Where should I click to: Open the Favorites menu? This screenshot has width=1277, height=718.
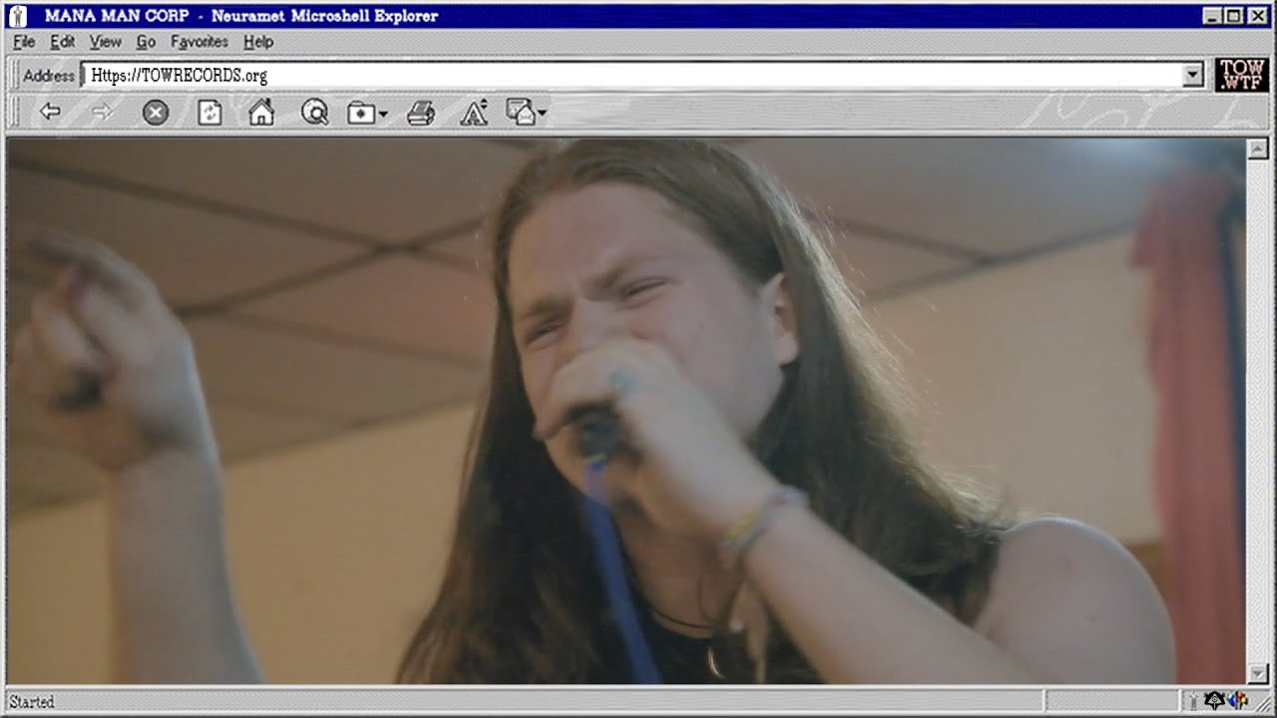pyautogui.click(x=200, y=42)
